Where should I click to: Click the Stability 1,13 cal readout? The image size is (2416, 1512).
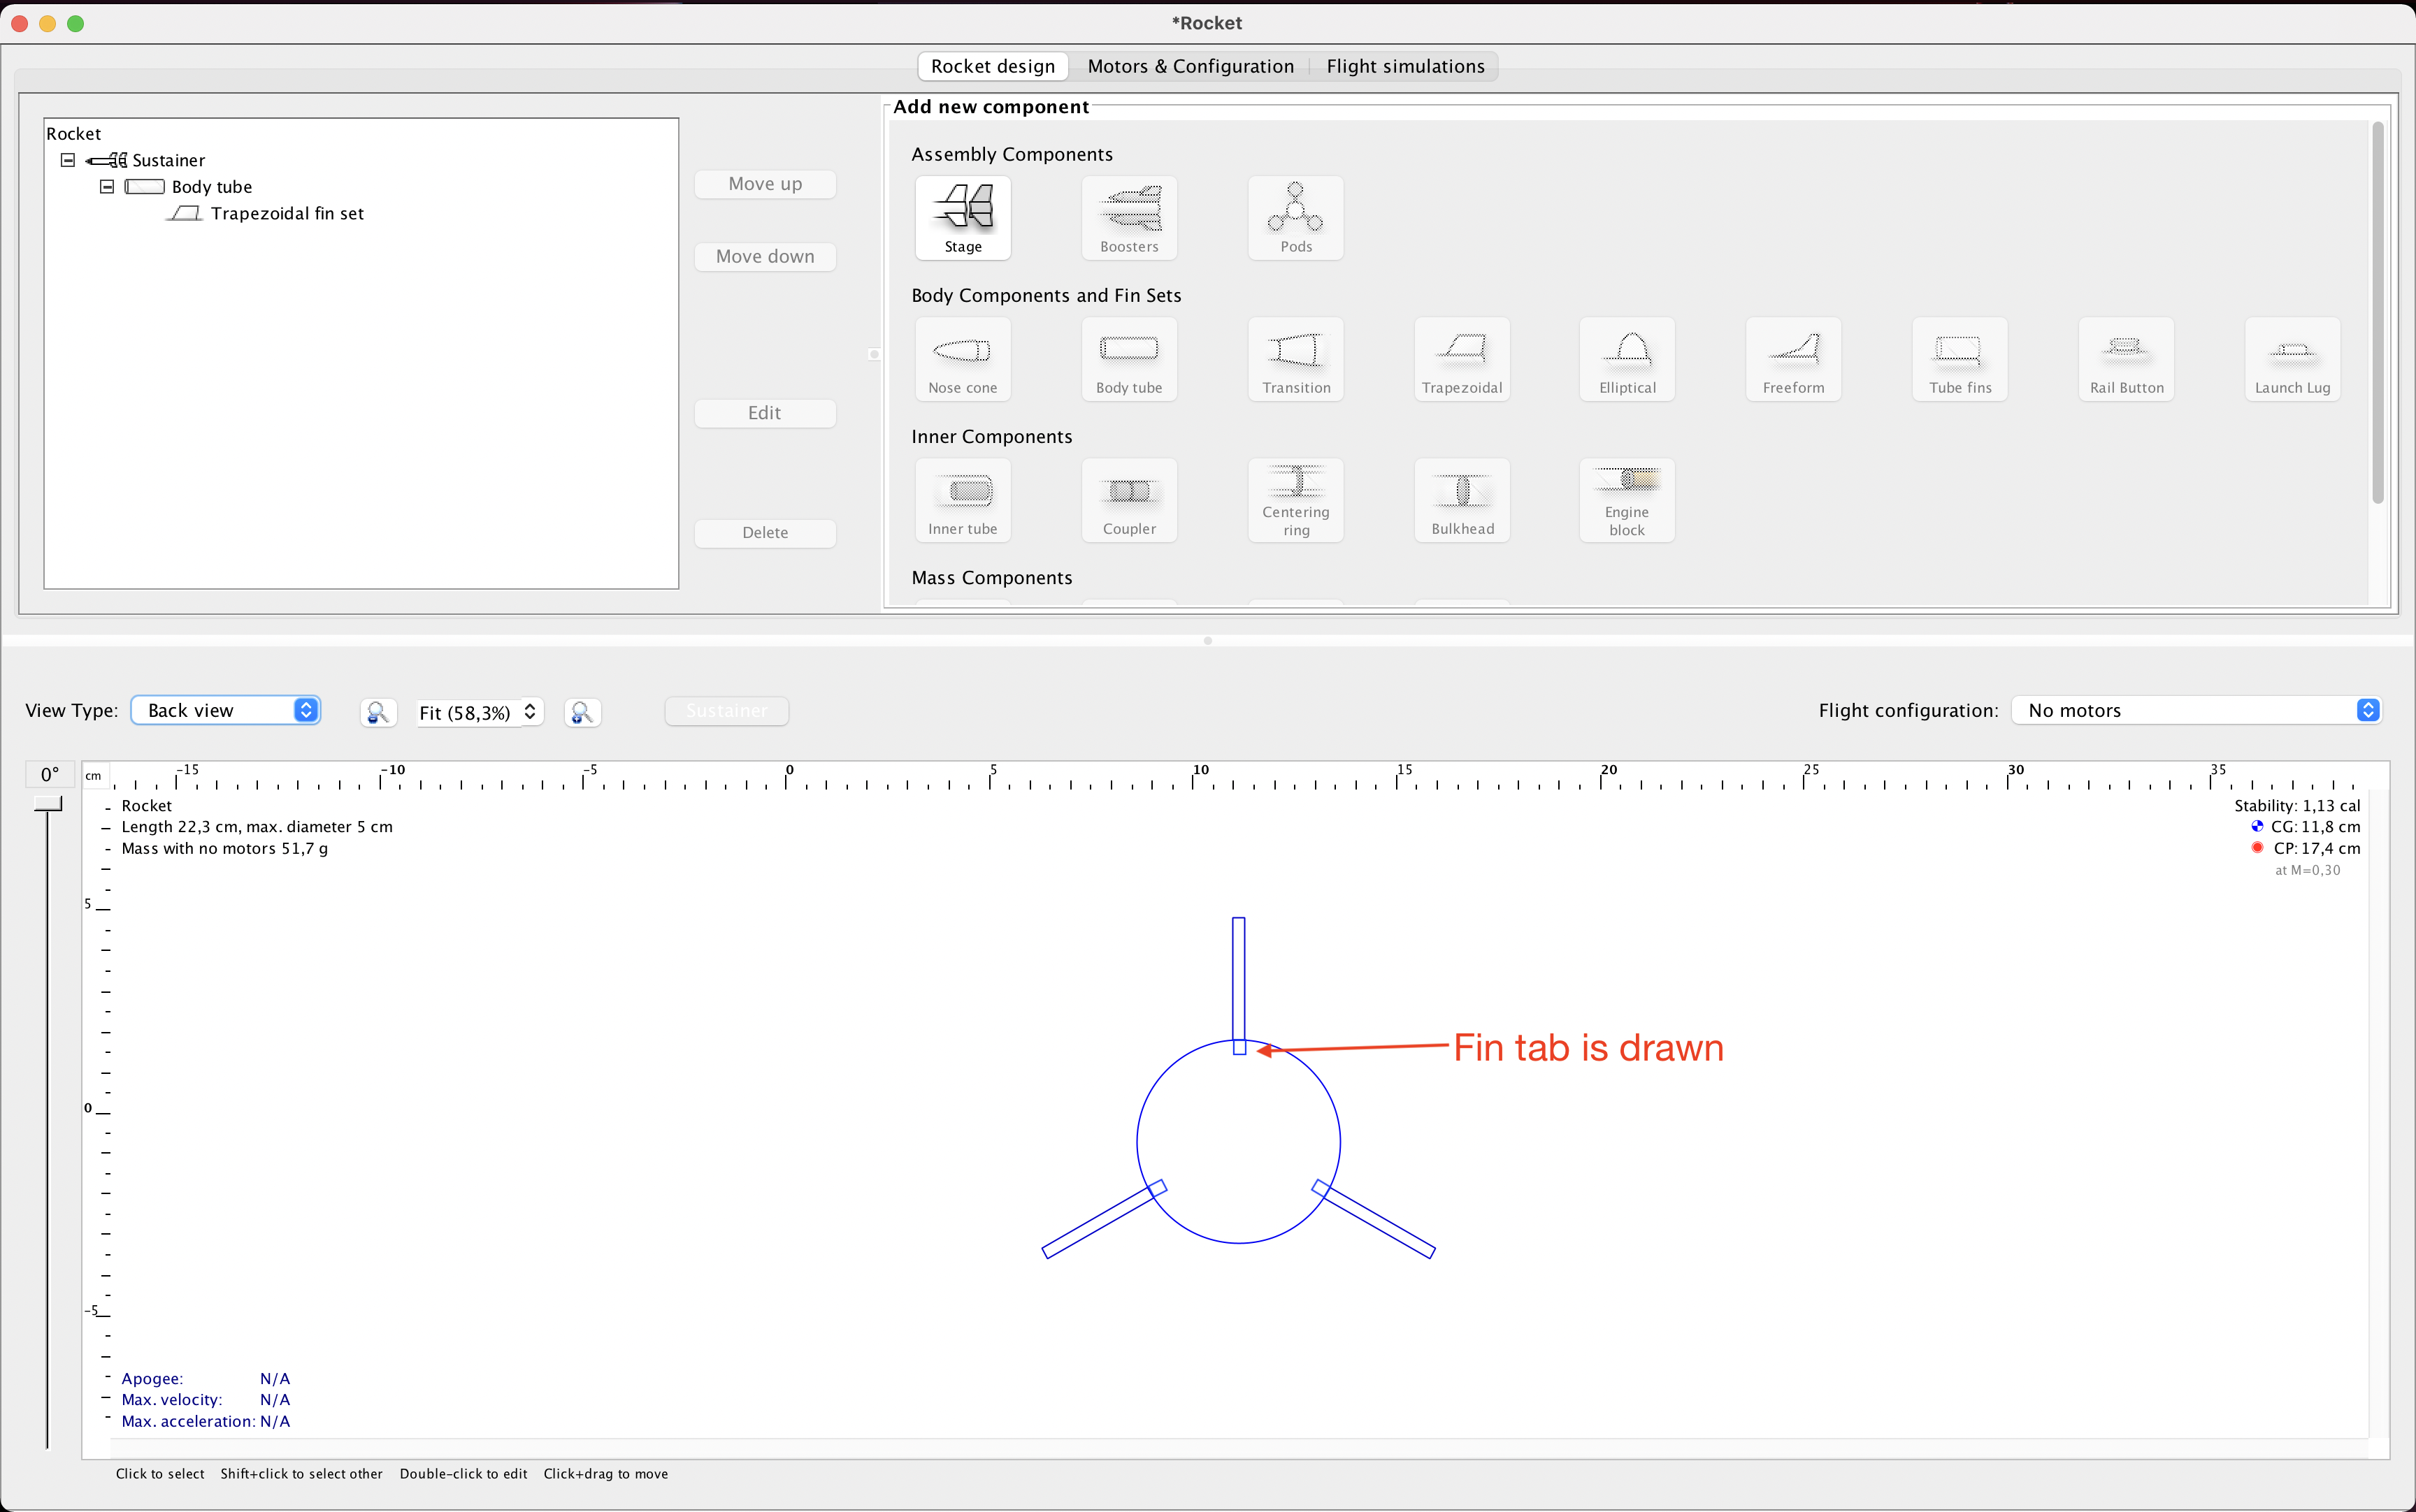2297,806
